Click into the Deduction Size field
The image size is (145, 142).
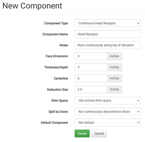click(91, 89)
